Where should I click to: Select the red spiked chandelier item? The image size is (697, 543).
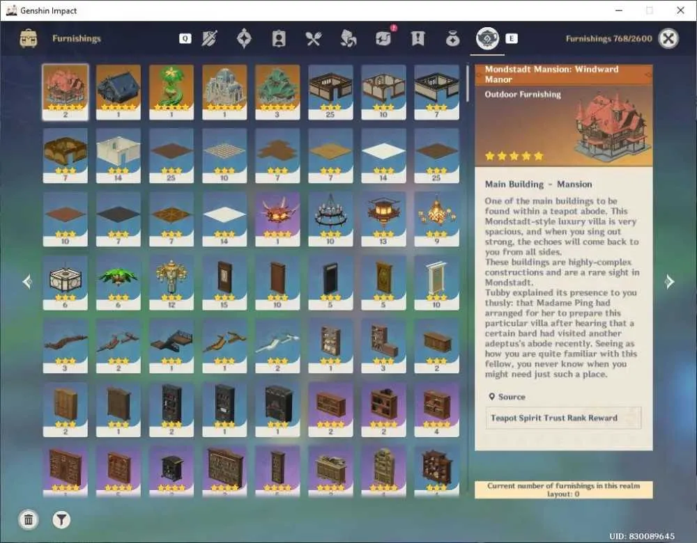click(277, 219)
